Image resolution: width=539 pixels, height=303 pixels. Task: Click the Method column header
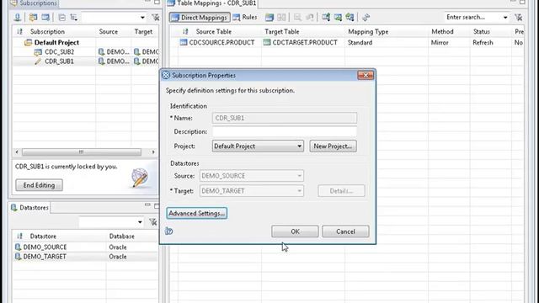pyautogui.click(x=442, y=32)
